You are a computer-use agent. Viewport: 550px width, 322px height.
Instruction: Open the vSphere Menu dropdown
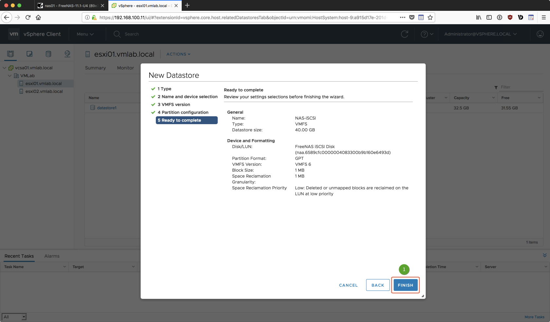pos(85,34)
